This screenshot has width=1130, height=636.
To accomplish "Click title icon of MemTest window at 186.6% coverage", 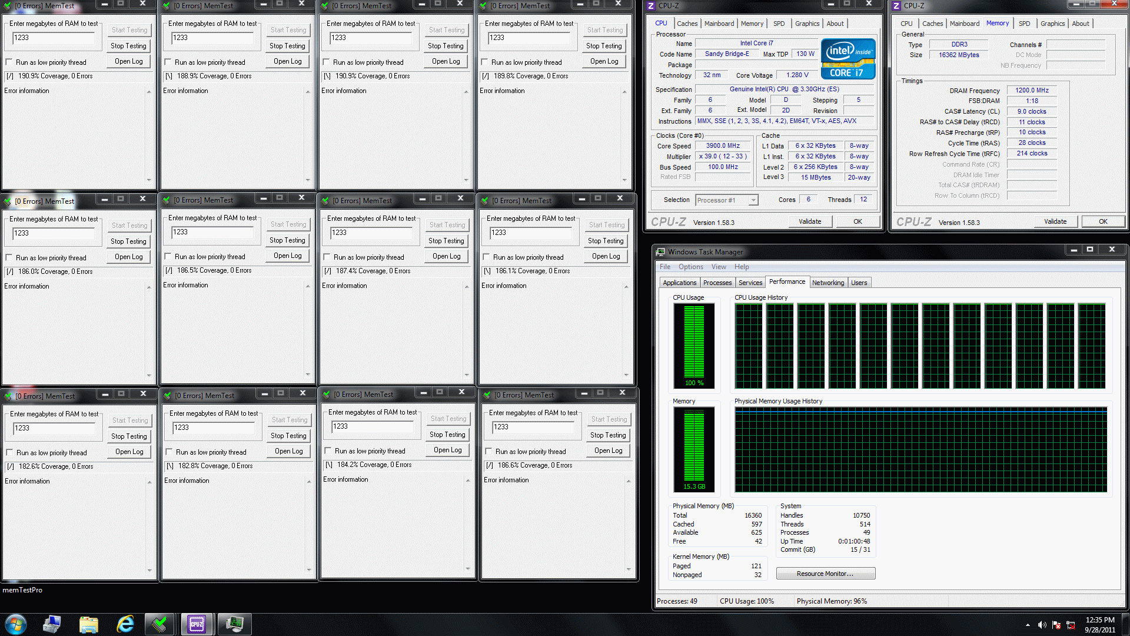I will point(487,395).
